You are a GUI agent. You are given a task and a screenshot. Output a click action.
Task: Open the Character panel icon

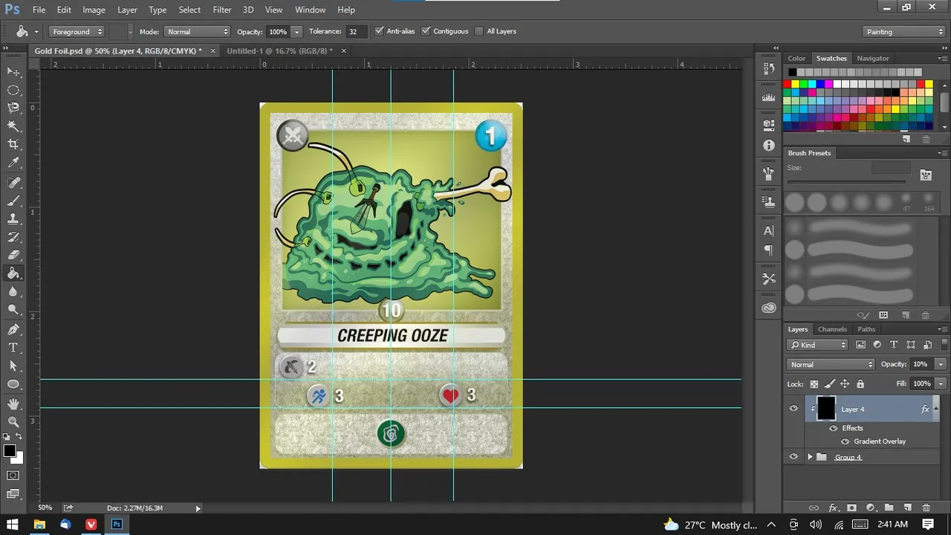click(x=769, y=231)
